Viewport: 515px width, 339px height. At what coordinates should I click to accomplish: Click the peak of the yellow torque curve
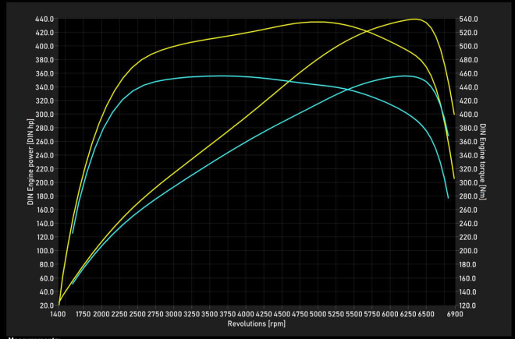(316, 22)
